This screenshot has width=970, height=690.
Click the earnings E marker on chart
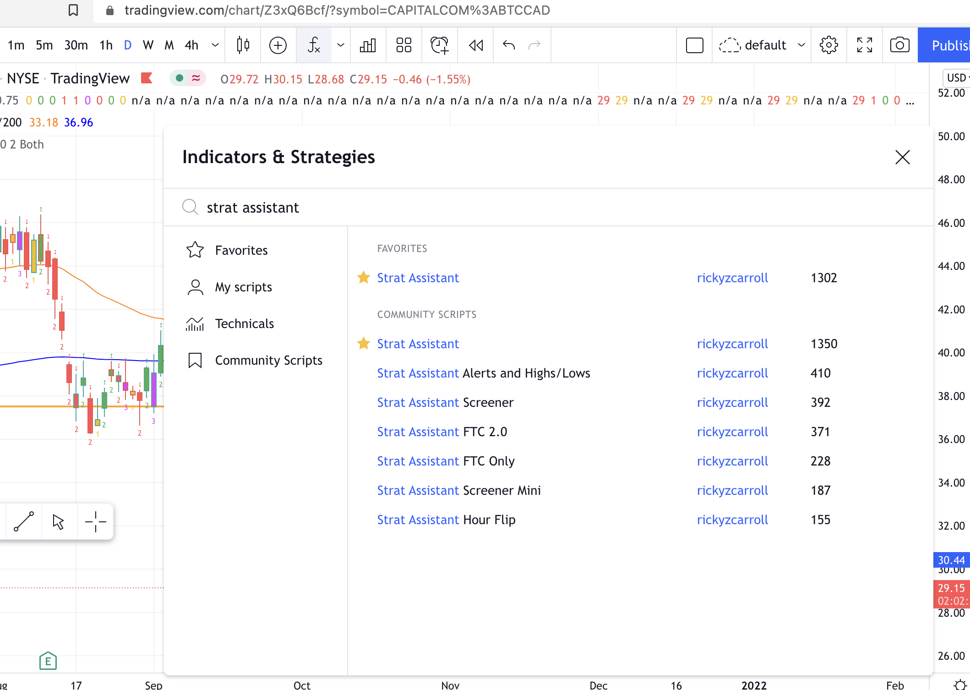48,661
